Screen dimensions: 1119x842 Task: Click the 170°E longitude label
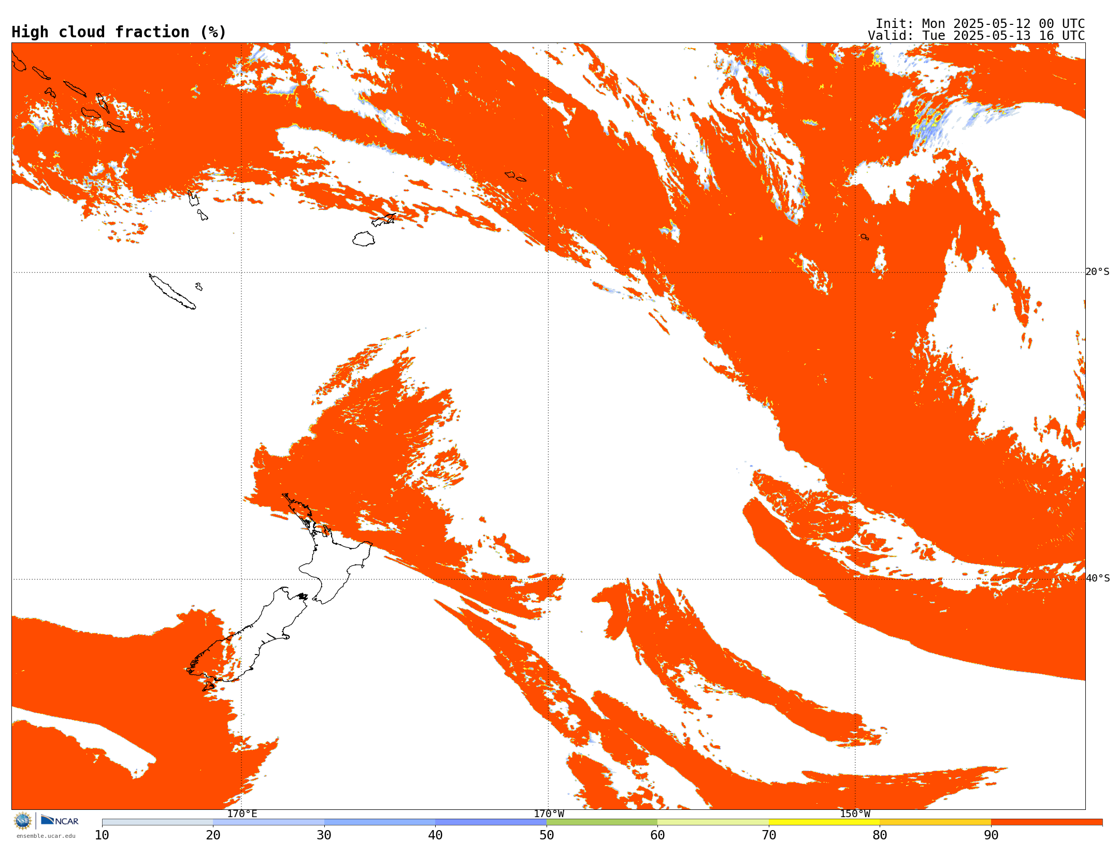pos(242,814)
